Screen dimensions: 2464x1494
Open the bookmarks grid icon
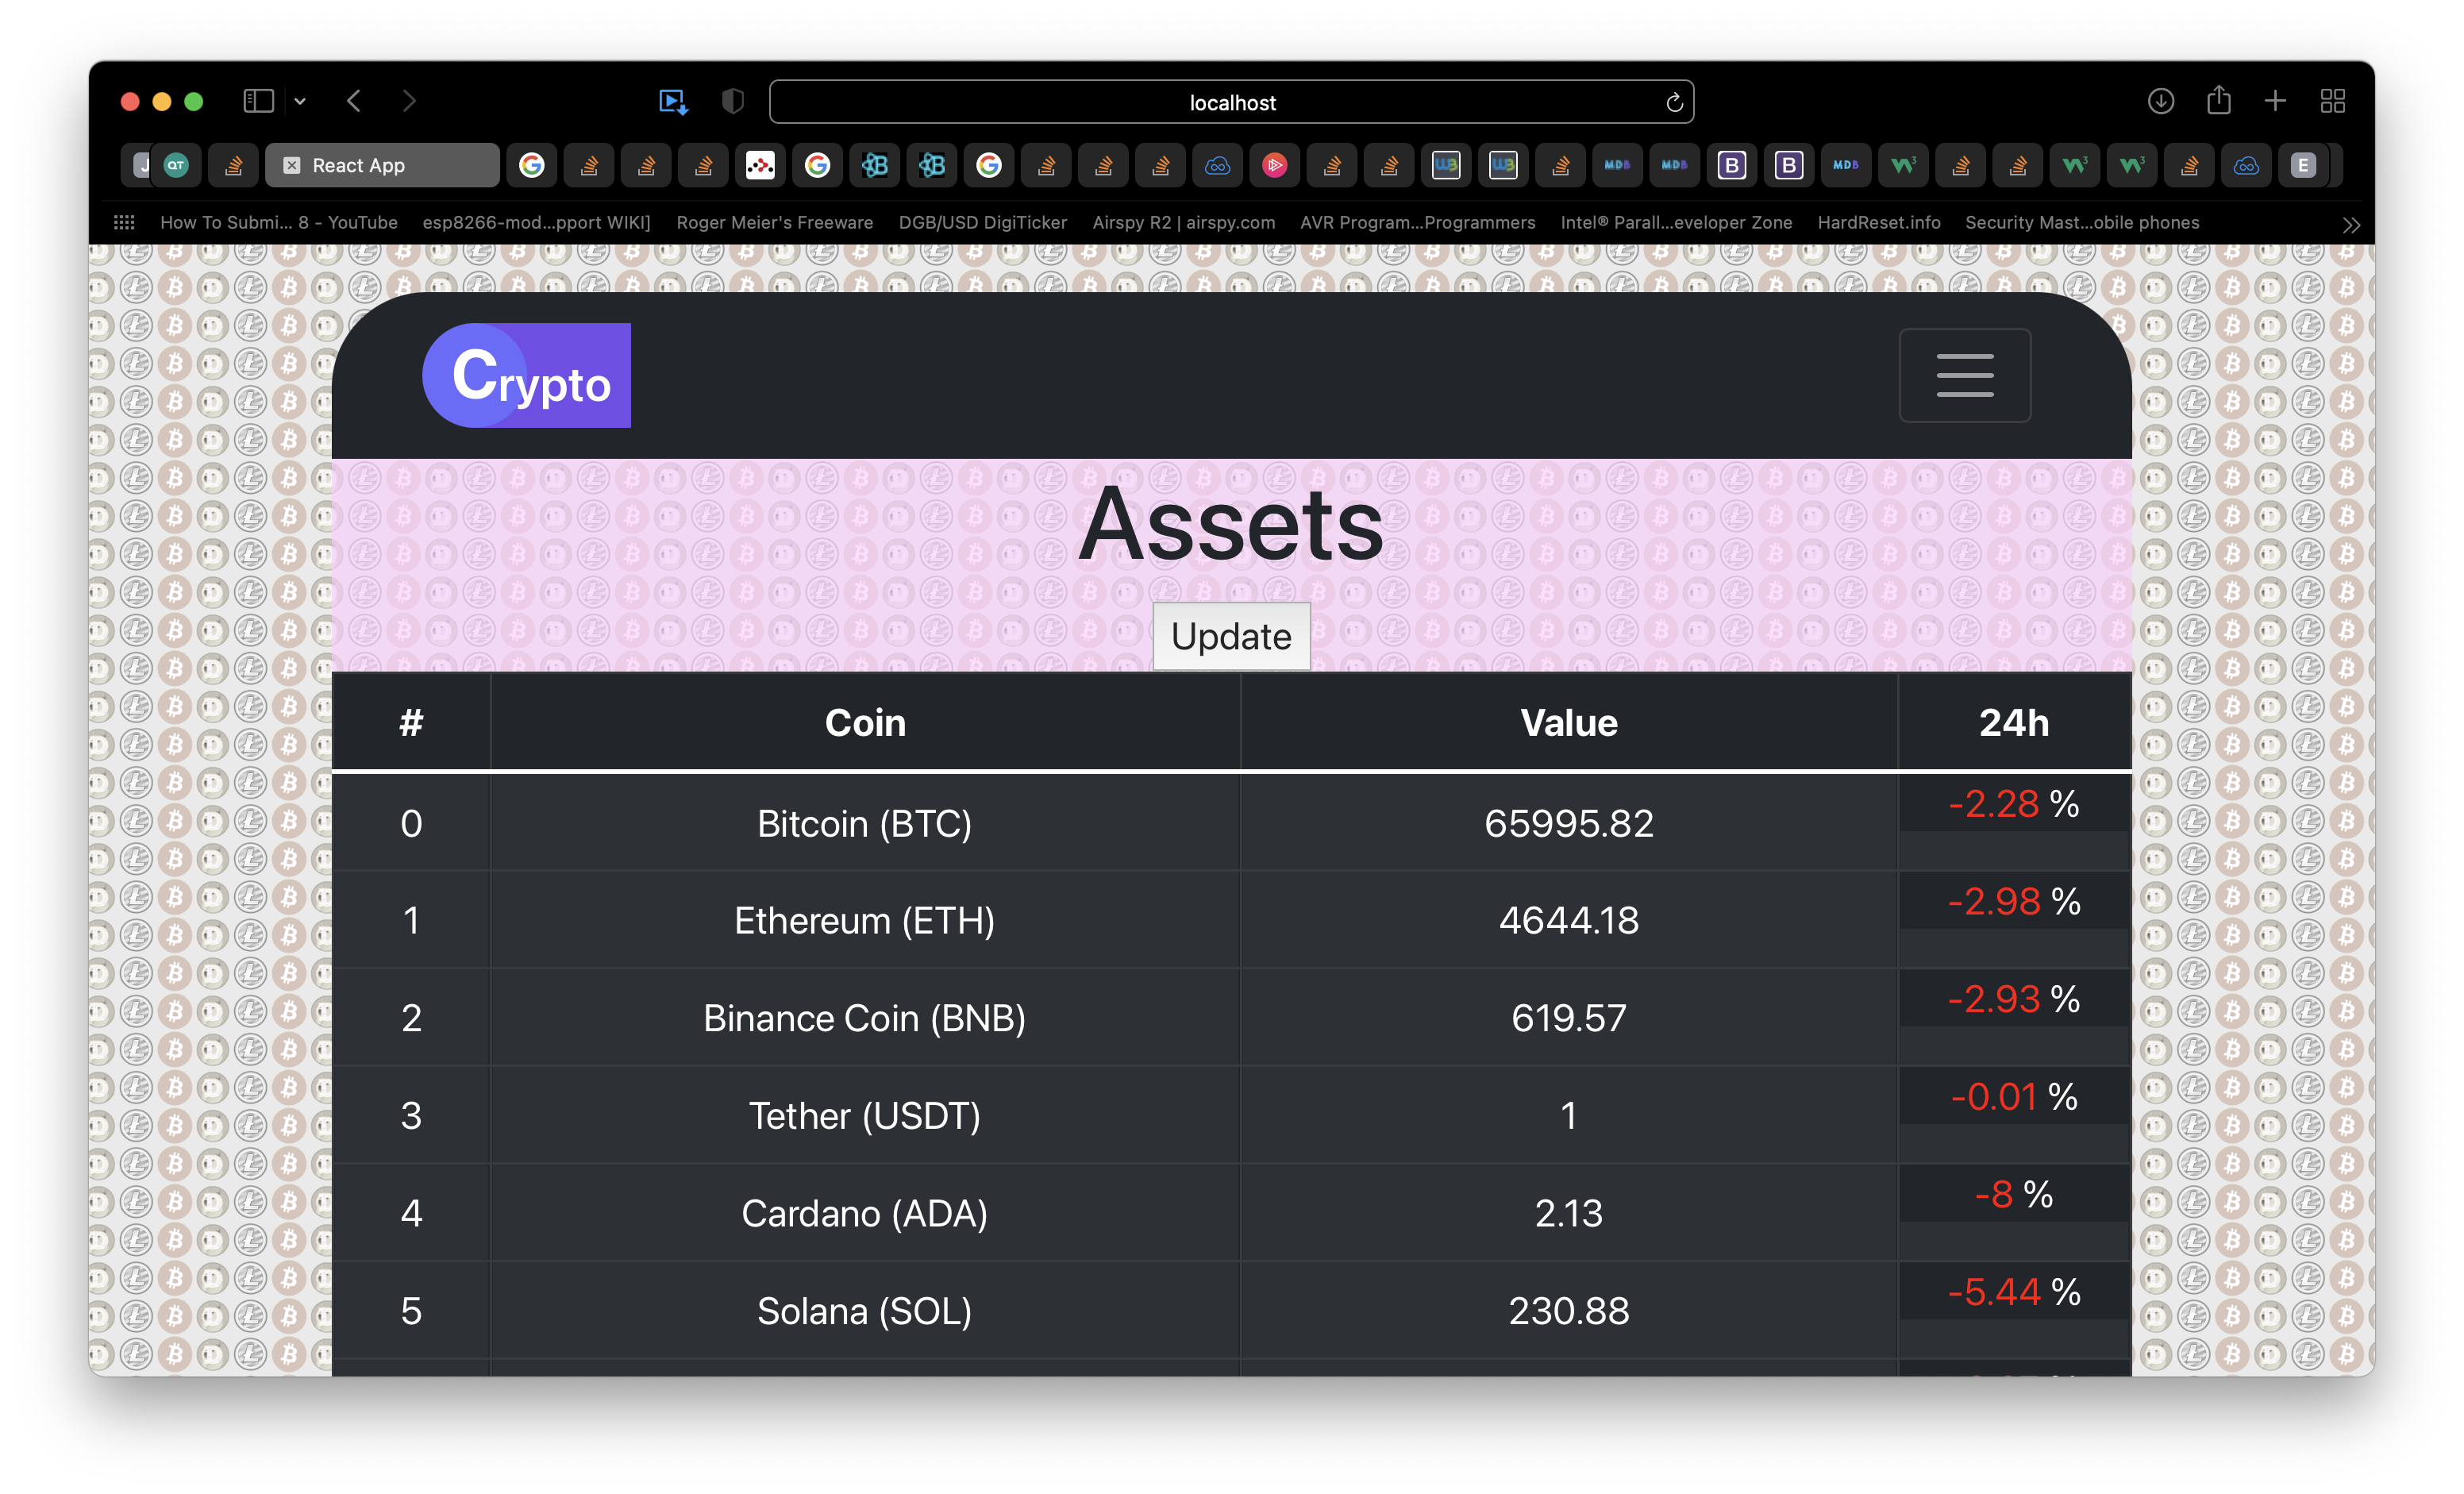pos(124,222)
